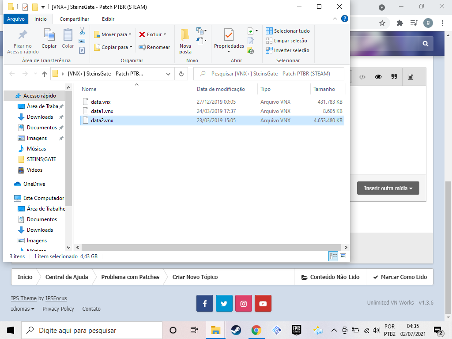This screenshot has width=452, height=339.
Task: Click the Copiar icon in ribbon
Action: tap(49, 35)
